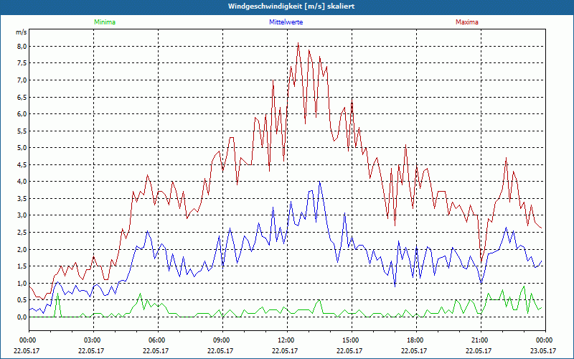The image size is (574, 359).
Task: Click the 3,5 y-axis value
Action: [22, 199]
